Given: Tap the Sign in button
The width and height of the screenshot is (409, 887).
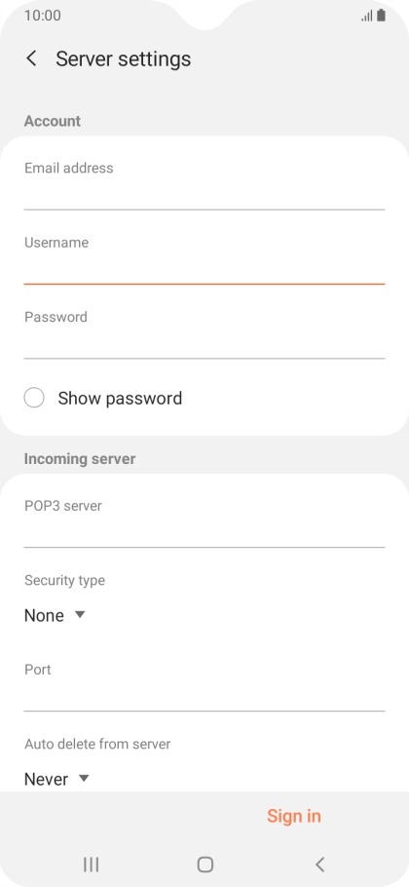Looking at the screenshot, I should click(294, 816).
